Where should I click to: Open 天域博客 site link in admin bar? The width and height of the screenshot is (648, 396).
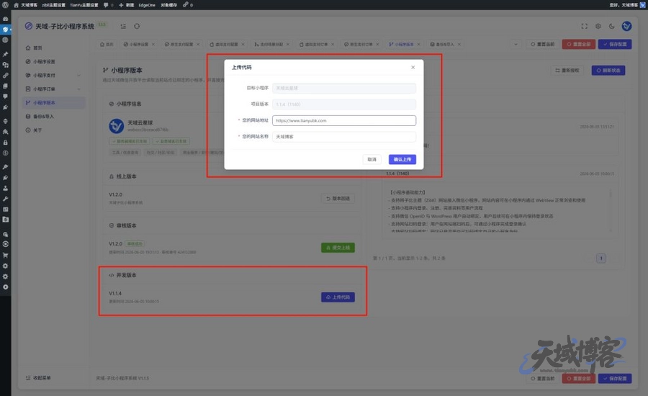(x=26, y=5)
